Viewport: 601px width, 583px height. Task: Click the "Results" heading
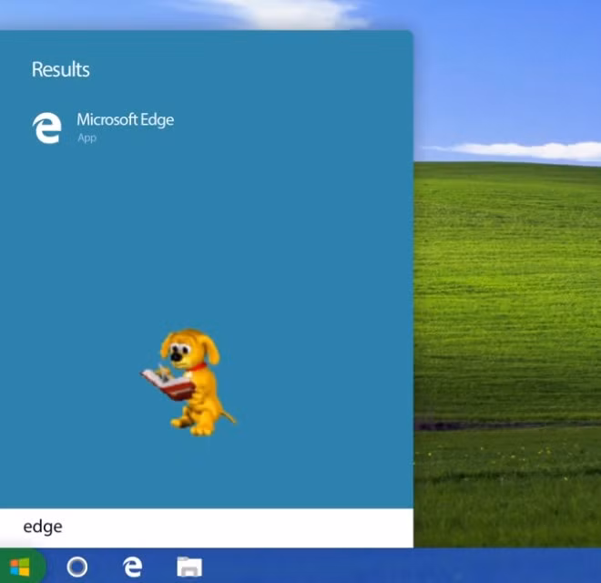pos(60,69)
